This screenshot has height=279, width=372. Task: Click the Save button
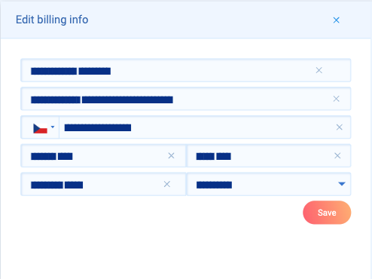click(327, 213)
